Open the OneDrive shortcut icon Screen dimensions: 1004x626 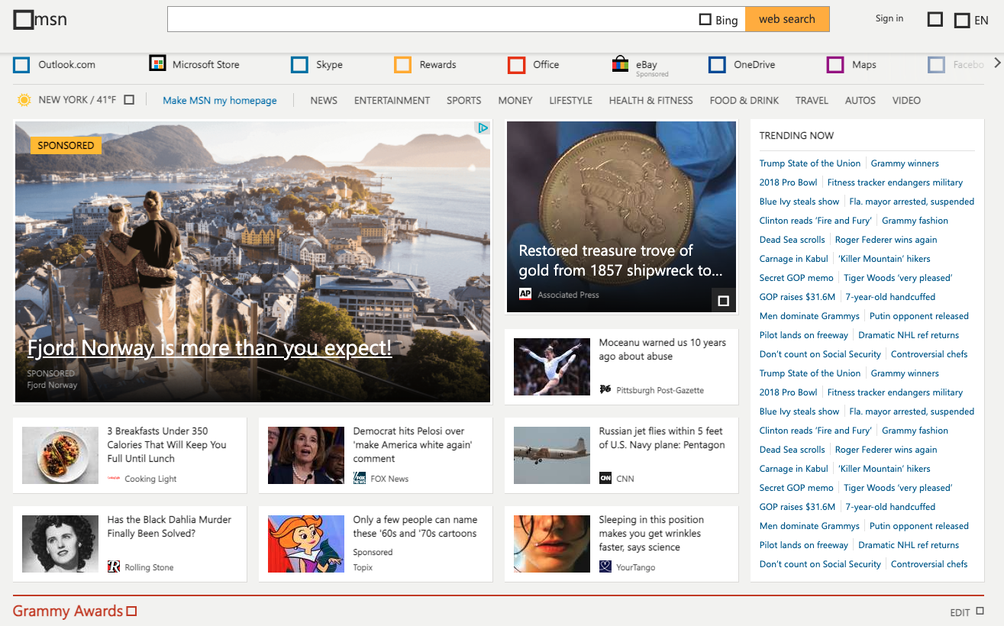[717, 65]
